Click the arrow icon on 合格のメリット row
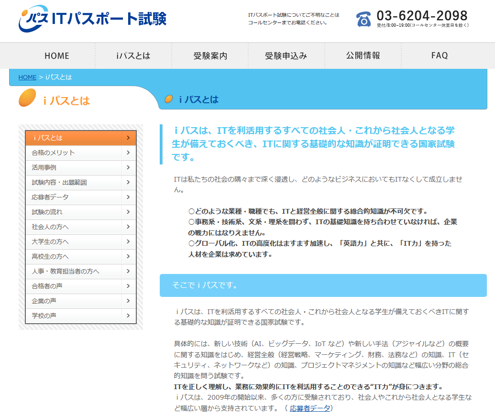The height and width of the screenshot is (415, 495). click(128, 153)
